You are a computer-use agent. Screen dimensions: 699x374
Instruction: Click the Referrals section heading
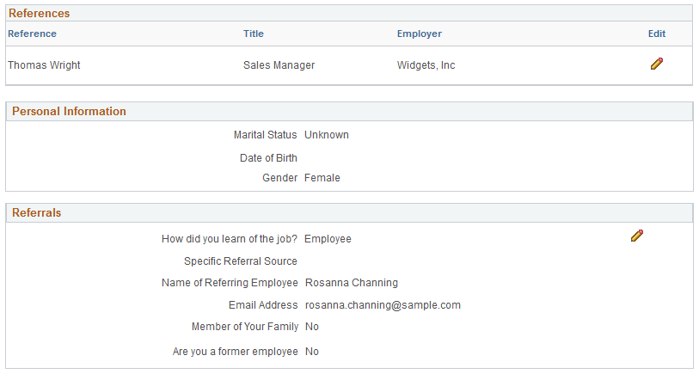37,212
